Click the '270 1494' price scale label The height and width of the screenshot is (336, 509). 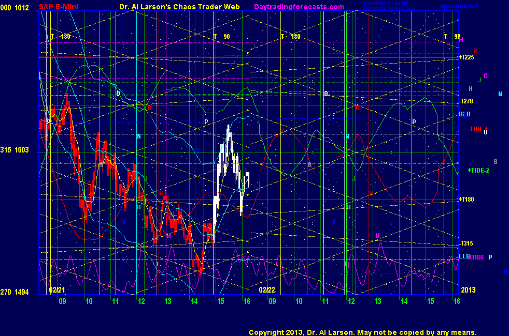pos(15,292)
